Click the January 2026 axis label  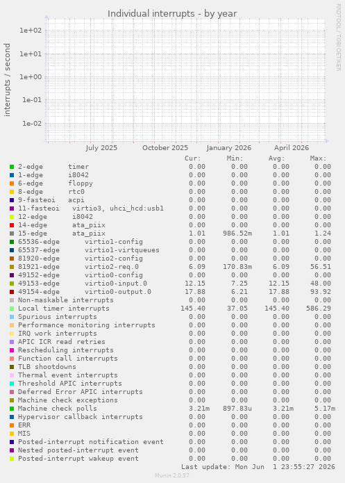tap(228, 148)
